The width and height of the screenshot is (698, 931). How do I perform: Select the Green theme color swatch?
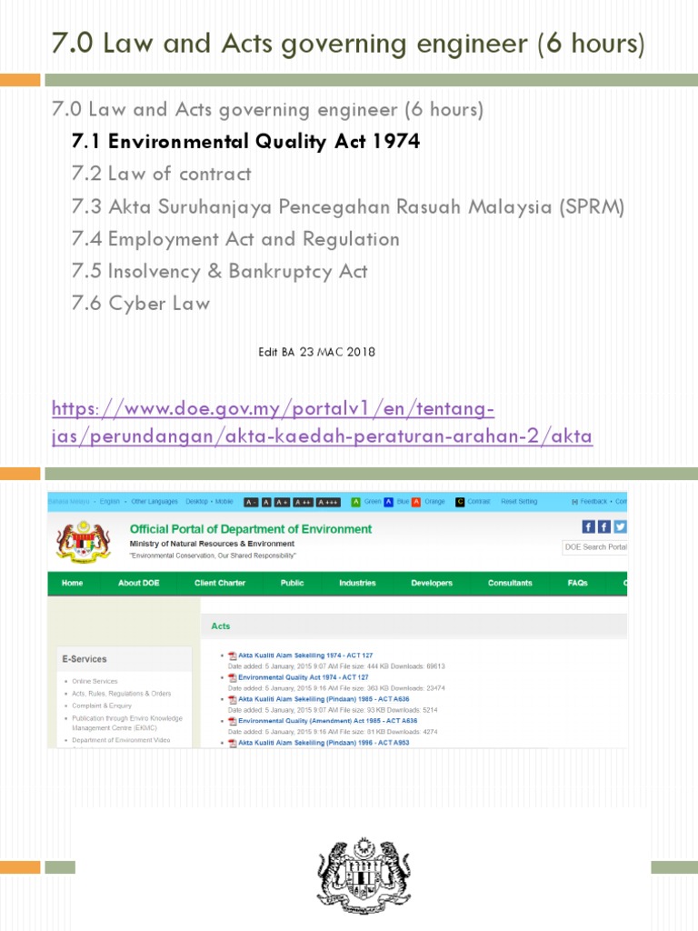tap(356, 502)
